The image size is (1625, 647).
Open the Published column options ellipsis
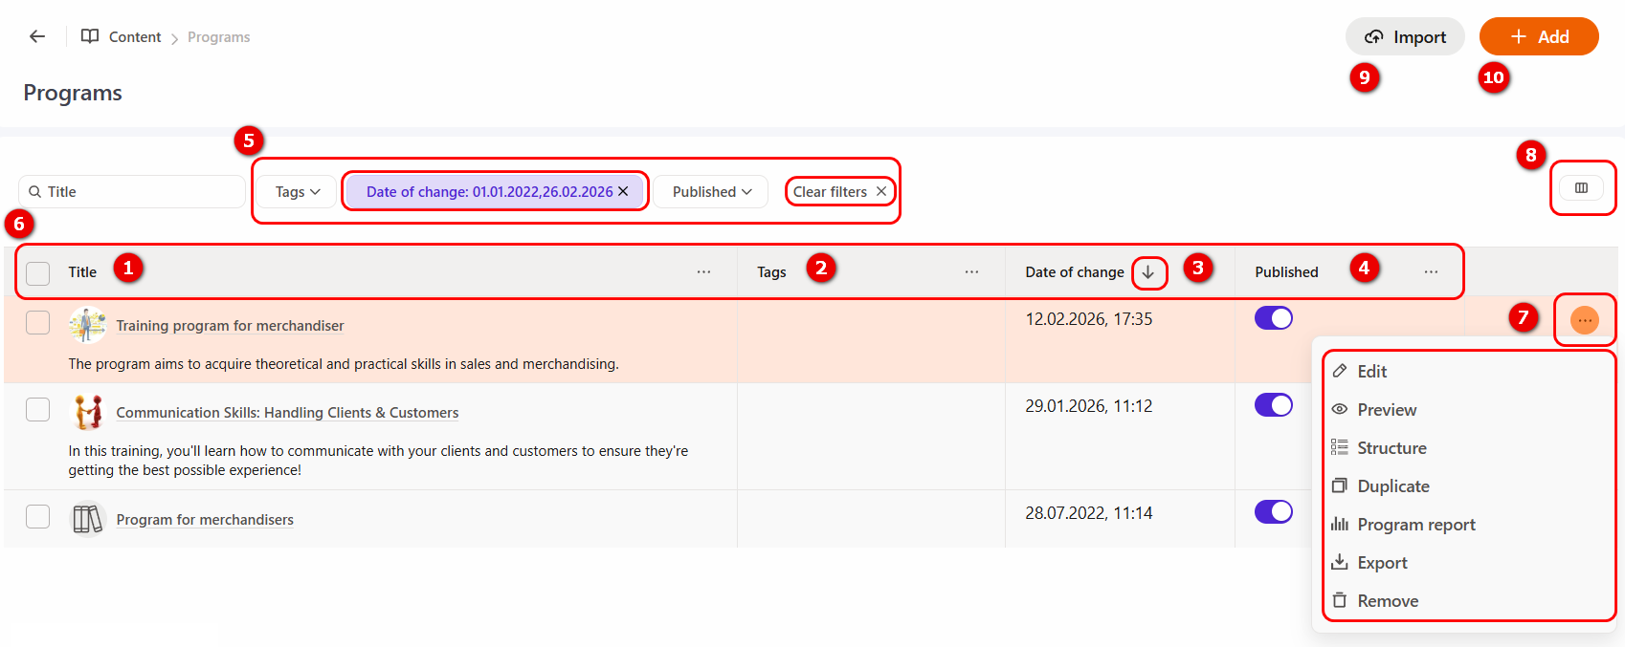tap(1431, 272)
